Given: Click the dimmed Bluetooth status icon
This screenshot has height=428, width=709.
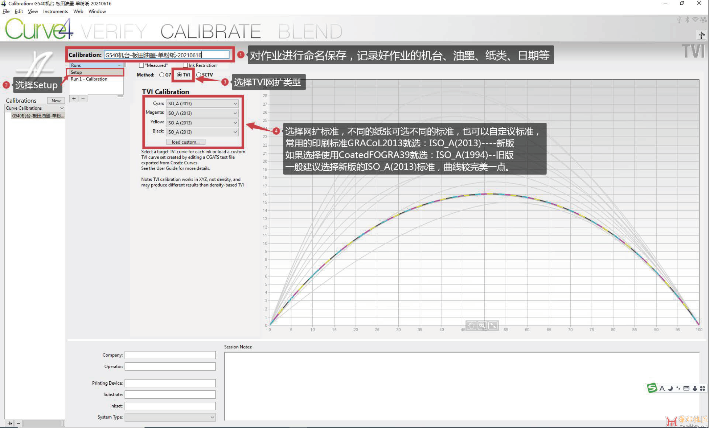Looking at the screenshot, I should [x=687, y=20].
